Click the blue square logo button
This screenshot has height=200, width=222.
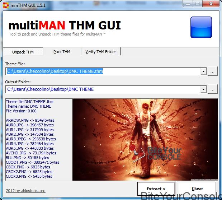(201, 27)
